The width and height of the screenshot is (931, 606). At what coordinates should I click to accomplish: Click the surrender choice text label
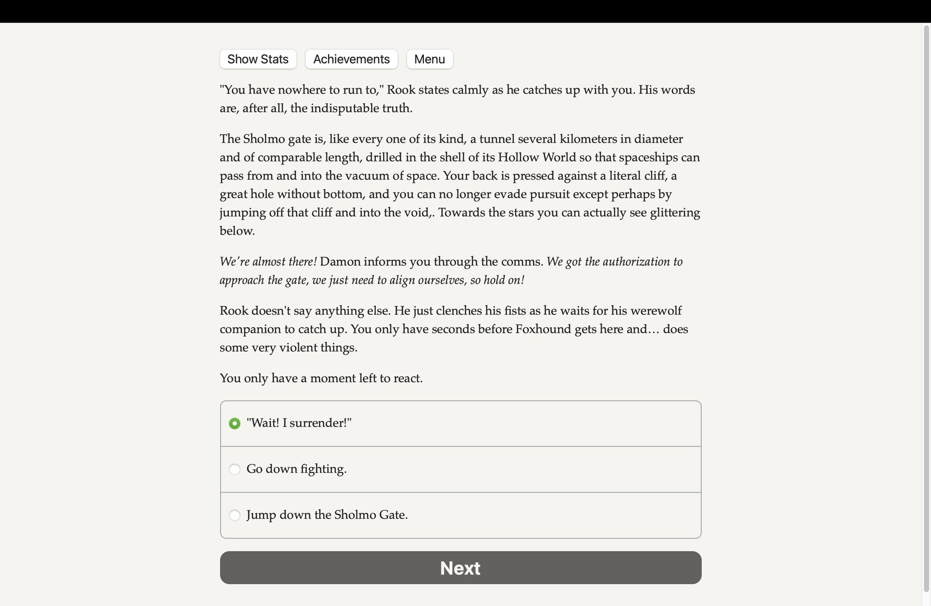coord(299,423)
